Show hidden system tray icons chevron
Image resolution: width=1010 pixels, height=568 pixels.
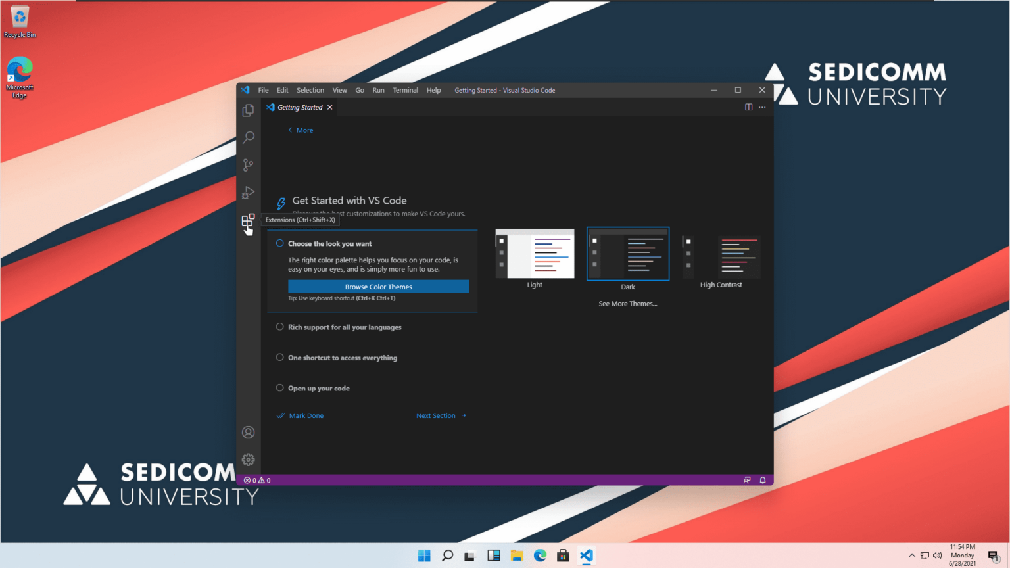pyautogui.click(x=912, y=556)
